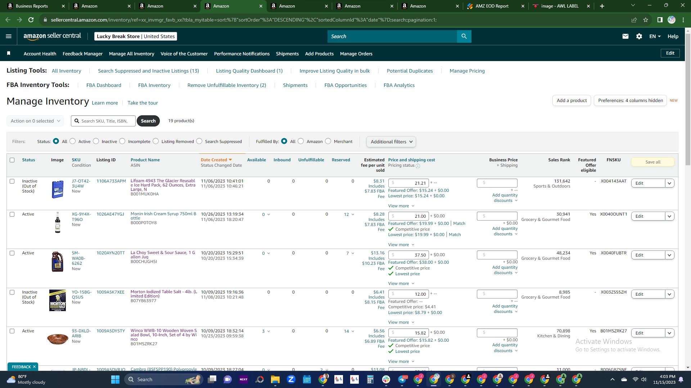
Task: Check the Lifoam Glacier ice pack row
Action: click(x=12, y=181)
